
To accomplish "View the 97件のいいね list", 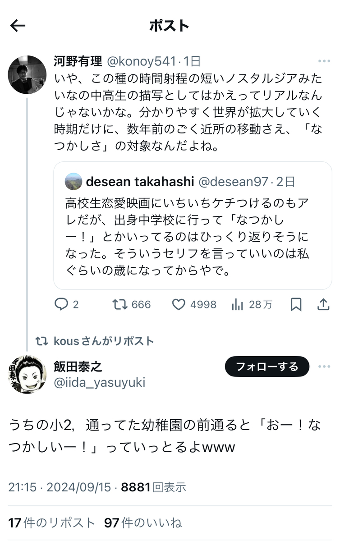I will 142,523.
